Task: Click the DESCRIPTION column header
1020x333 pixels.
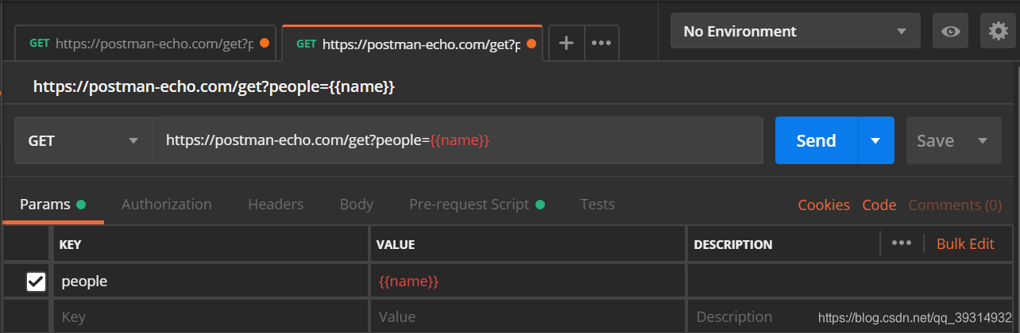Action: (x=732, y=245)
